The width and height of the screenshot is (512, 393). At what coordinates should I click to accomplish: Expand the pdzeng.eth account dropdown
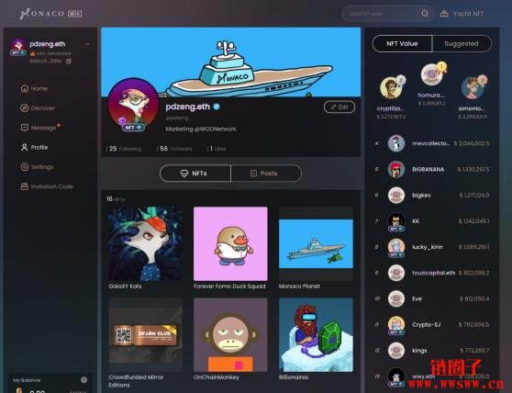tap(87, 44)
